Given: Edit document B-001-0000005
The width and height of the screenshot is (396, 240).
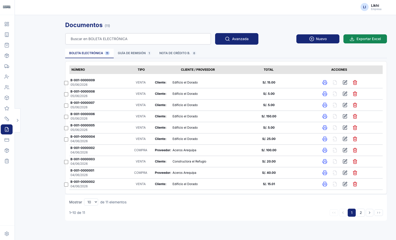Looking at the screenshot, I should click(x=345, y=128).
